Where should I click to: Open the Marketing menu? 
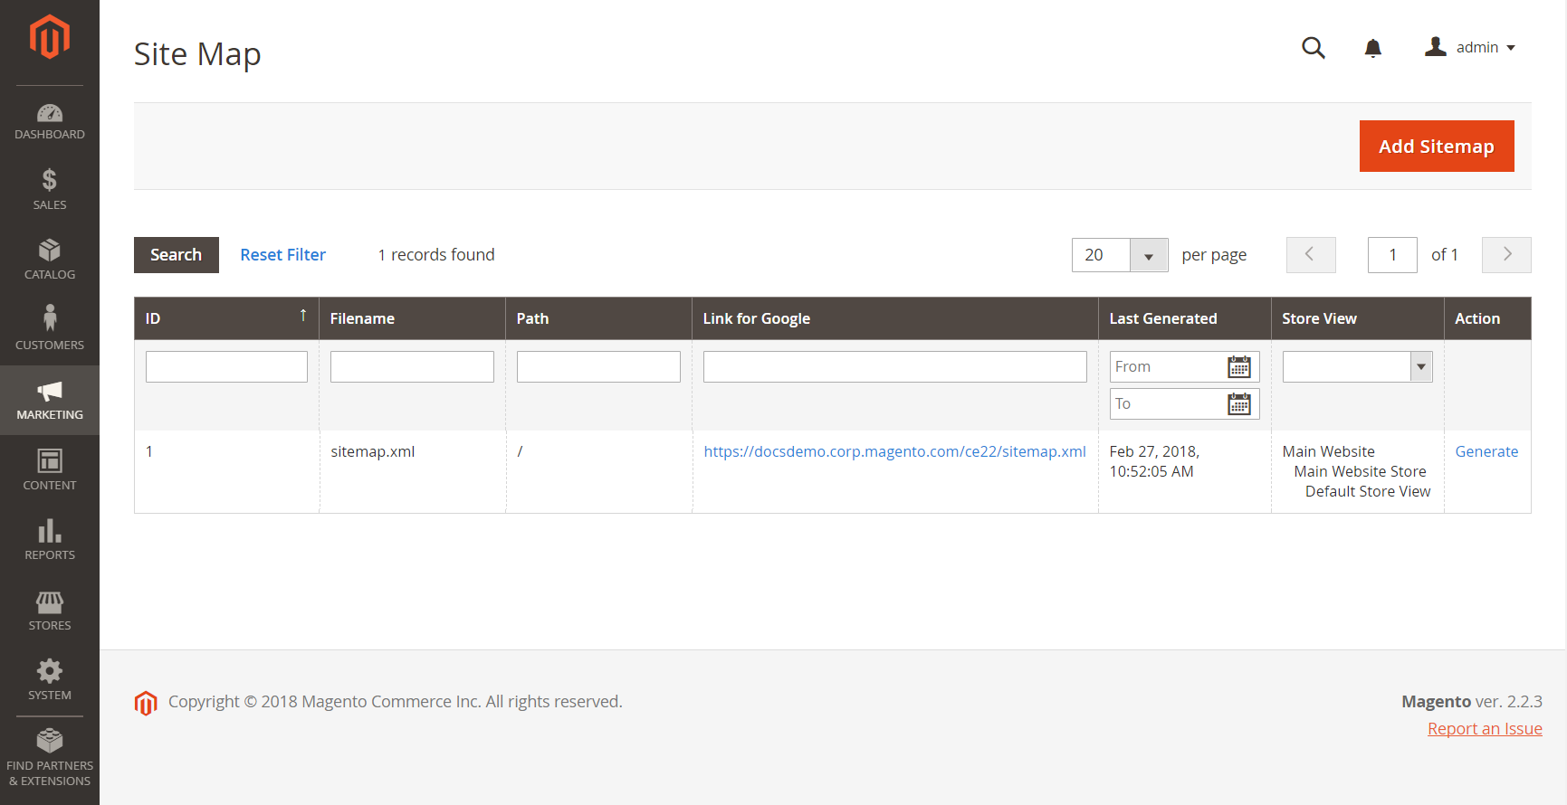point(50,400)
